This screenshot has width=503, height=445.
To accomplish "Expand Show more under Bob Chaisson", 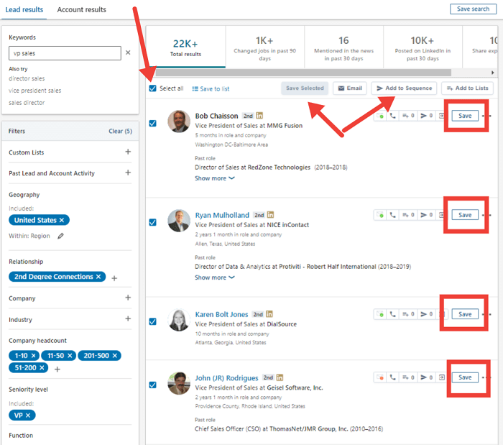I will pyautogui.click(x=214, y=178).
